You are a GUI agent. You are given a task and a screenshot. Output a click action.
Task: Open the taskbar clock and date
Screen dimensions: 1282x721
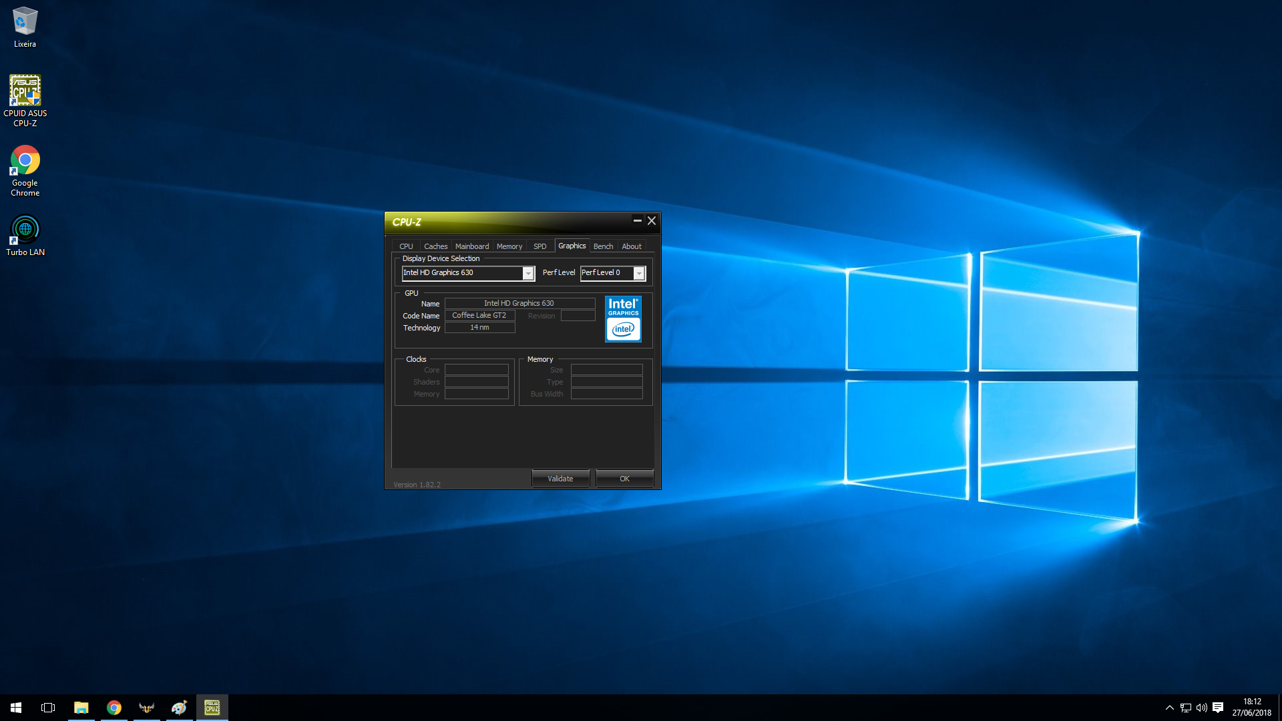tap(1252, 708)
